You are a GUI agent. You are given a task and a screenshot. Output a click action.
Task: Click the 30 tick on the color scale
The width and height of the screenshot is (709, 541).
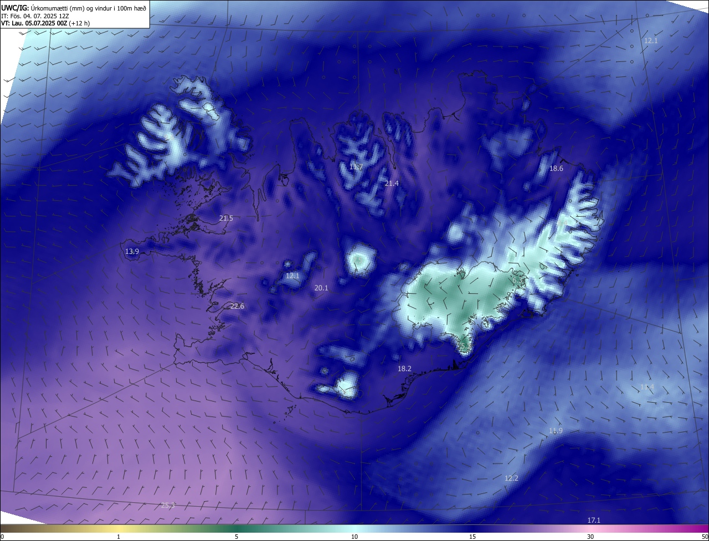[x=590, y=537]
